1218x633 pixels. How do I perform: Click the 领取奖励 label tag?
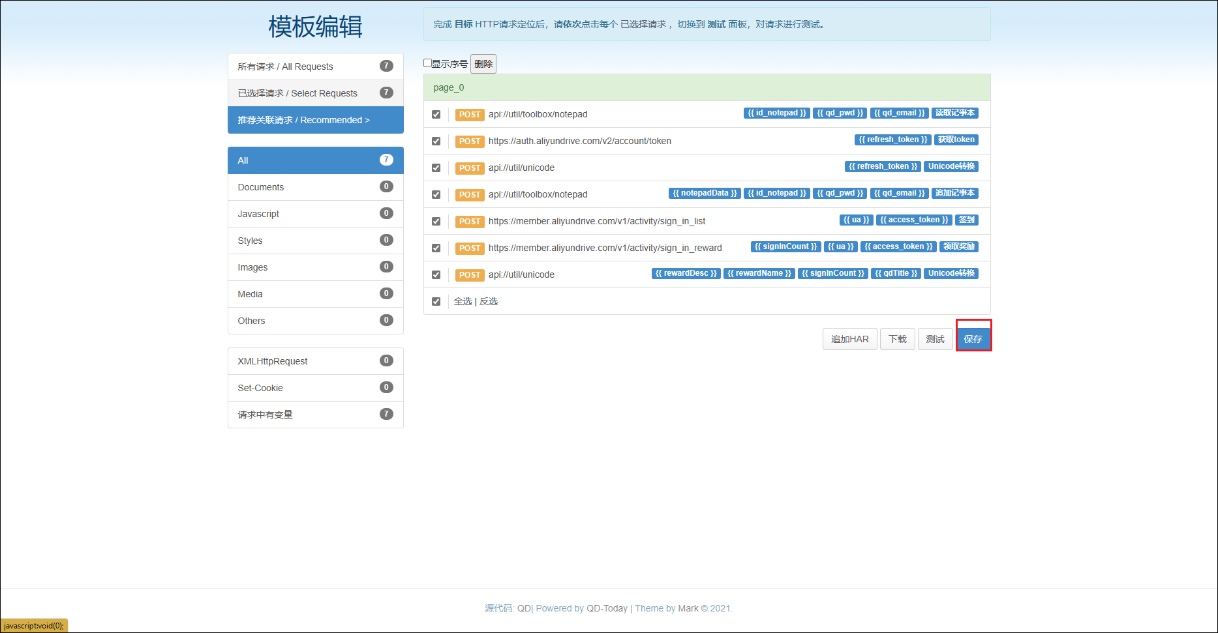(x=958, y=246)
